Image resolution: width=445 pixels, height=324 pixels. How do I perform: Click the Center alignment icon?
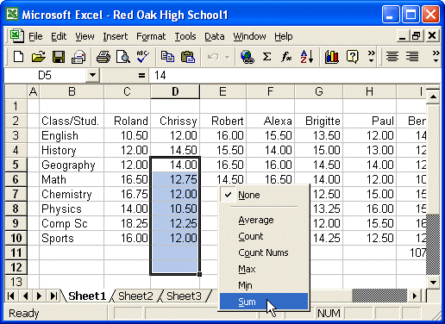point(392,57)
